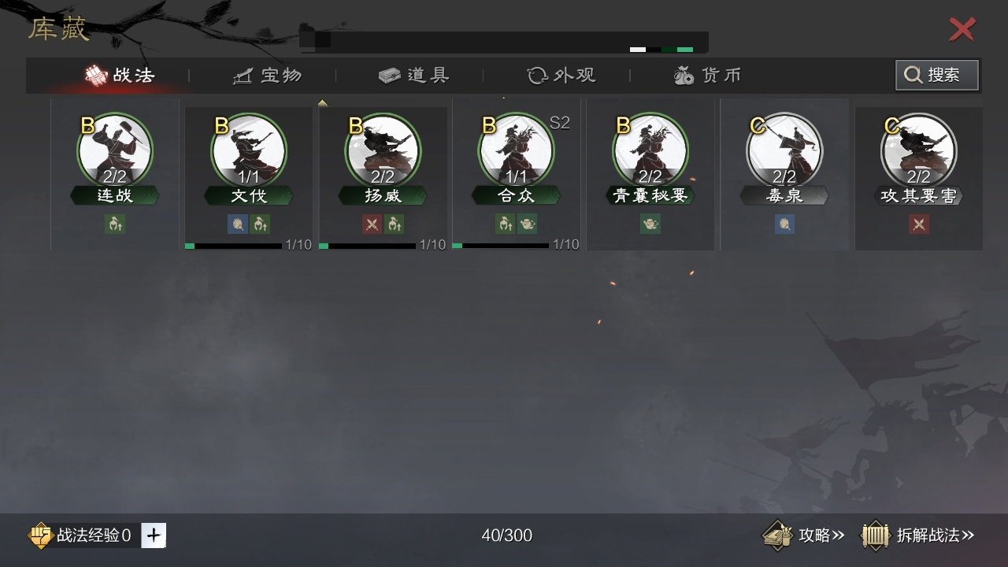Choose the 合众 S2 tactic icon

pyautogui.click(x=517, y=150)
